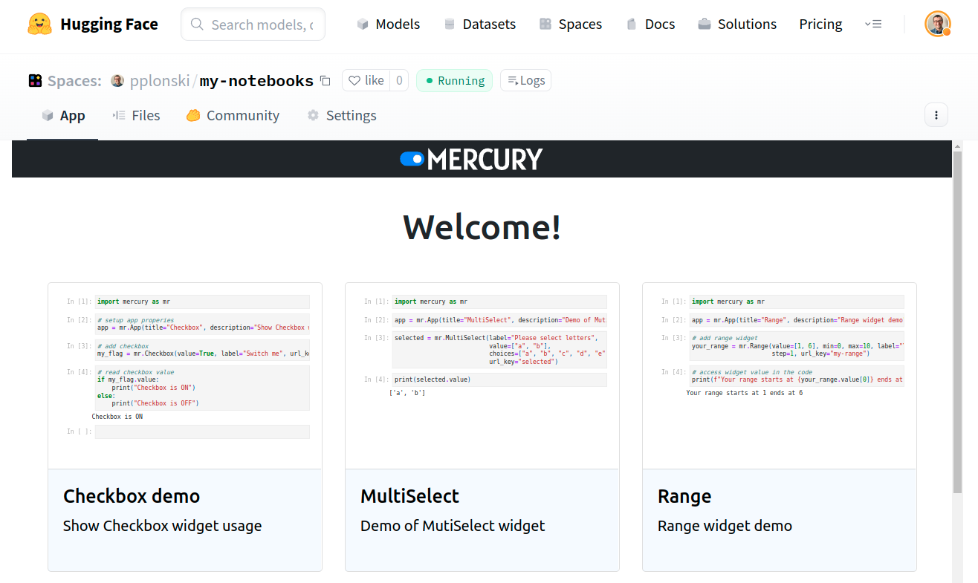The width and height of the screenshot is (978, 583).
Task: Click the Spaces colorful grid icon
Action: (x=35, y=80)
